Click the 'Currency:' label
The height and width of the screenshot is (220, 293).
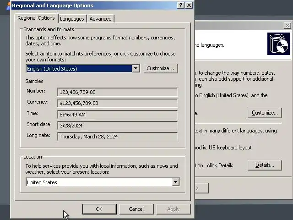[x=38, y=102]
